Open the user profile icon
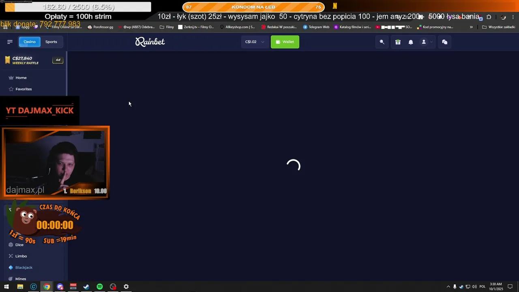 (x=424, y=42)
